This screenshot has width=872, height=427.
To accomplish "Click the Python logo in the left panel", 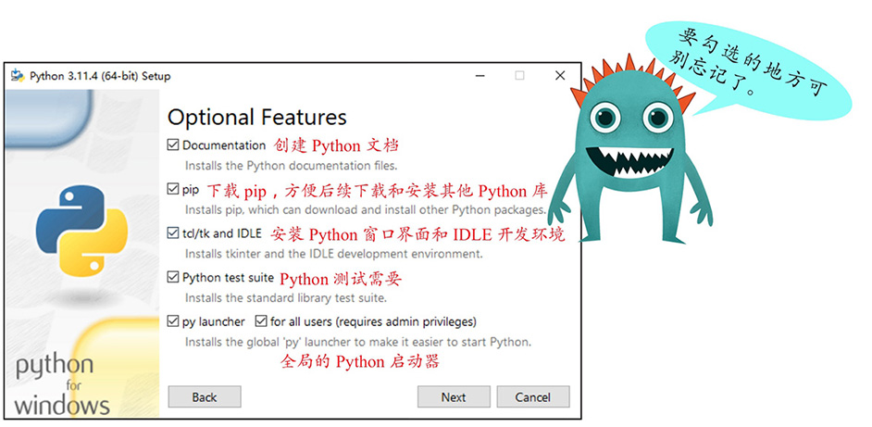I will click(x=81, y=229).
